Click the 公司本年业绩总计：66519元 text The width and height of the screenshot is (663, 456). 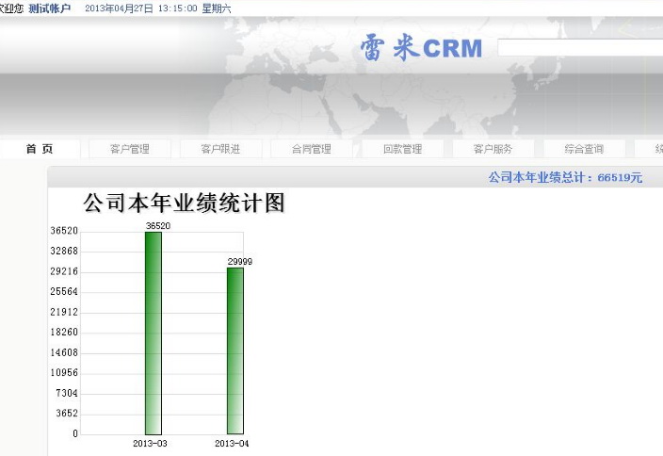coord(565,177)
